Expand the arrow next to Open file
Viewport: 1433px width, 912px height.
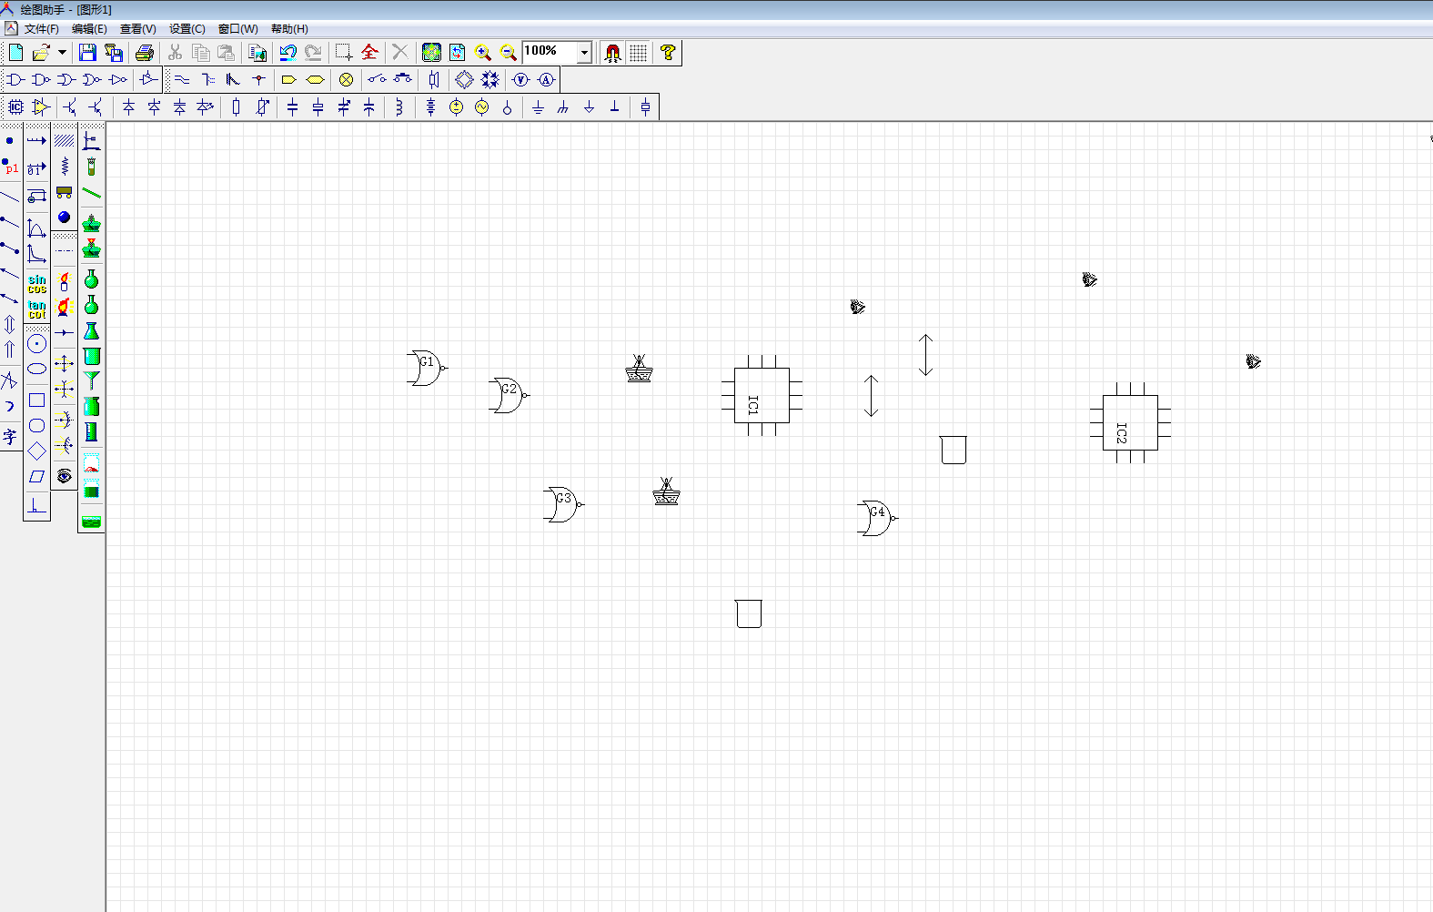point(62,53)
